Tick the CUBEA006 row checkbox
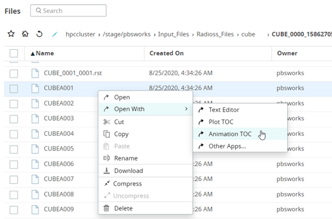332x219 pixels. (14, 164)
